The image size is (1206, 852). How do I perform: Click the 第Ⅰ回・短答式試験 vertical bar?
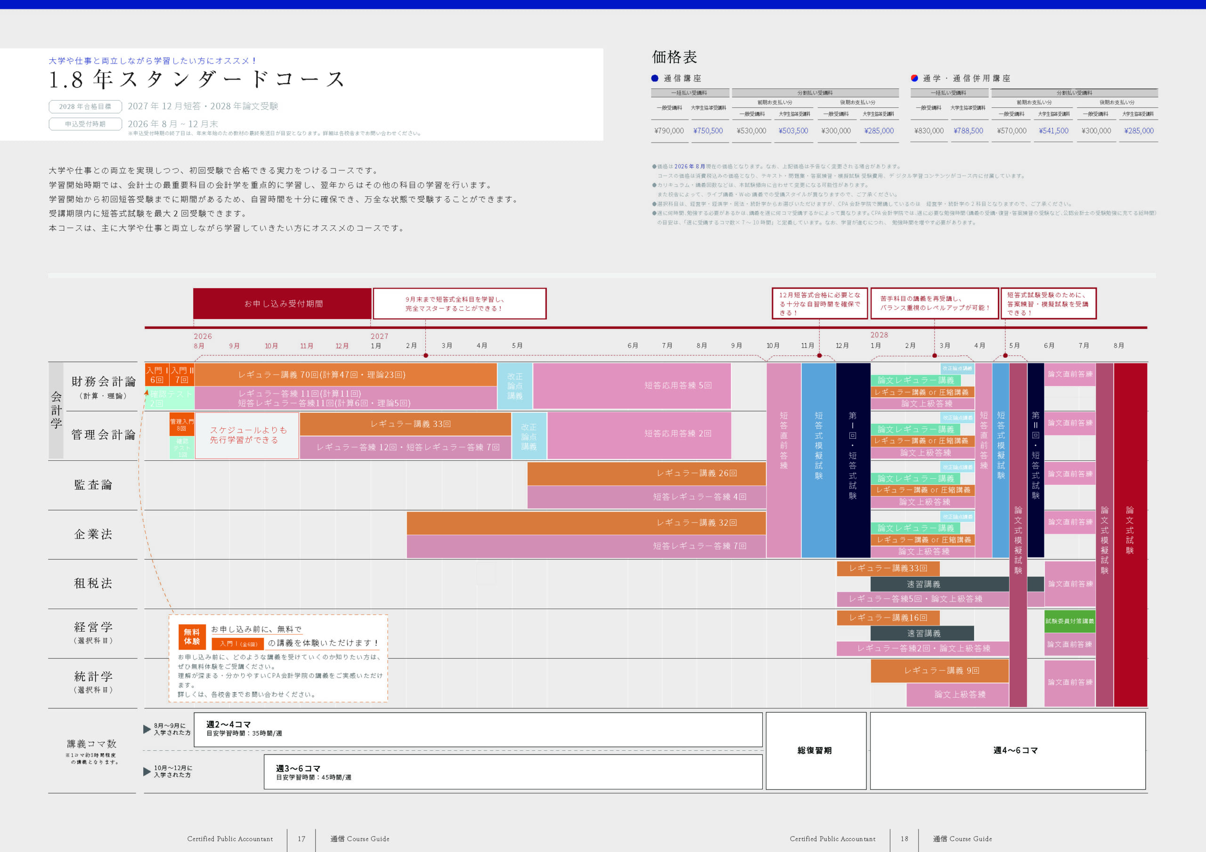853,460
